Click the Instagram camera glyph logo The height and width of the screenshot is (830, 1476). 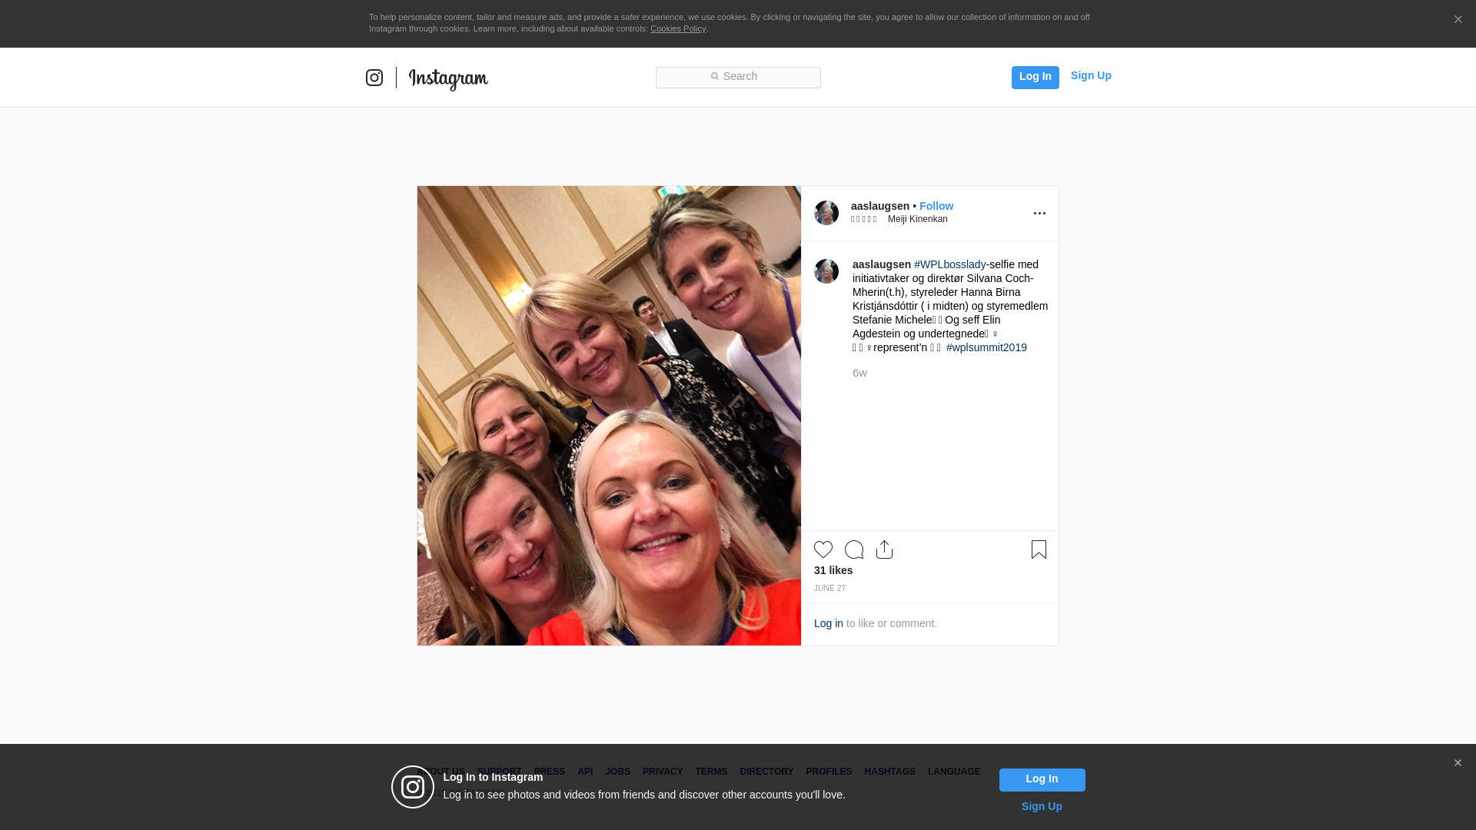(374, 78)
